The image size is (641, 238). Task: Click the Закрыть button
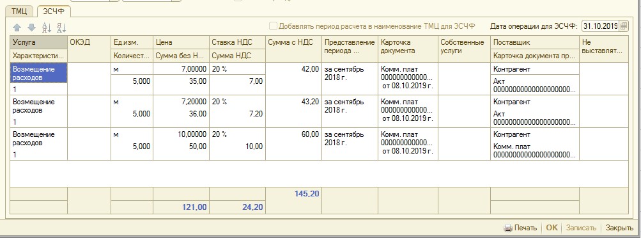click(620, 228)
